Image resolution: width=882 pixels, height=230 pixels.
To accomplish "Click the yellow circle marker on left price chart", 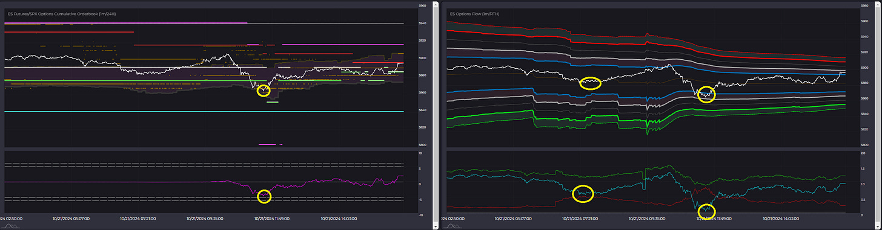I will click(x=264, y=91).
